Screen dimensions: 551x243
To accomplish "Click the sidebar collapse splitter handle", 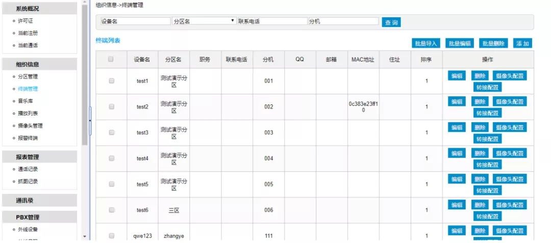I will [x=90, y=121].
